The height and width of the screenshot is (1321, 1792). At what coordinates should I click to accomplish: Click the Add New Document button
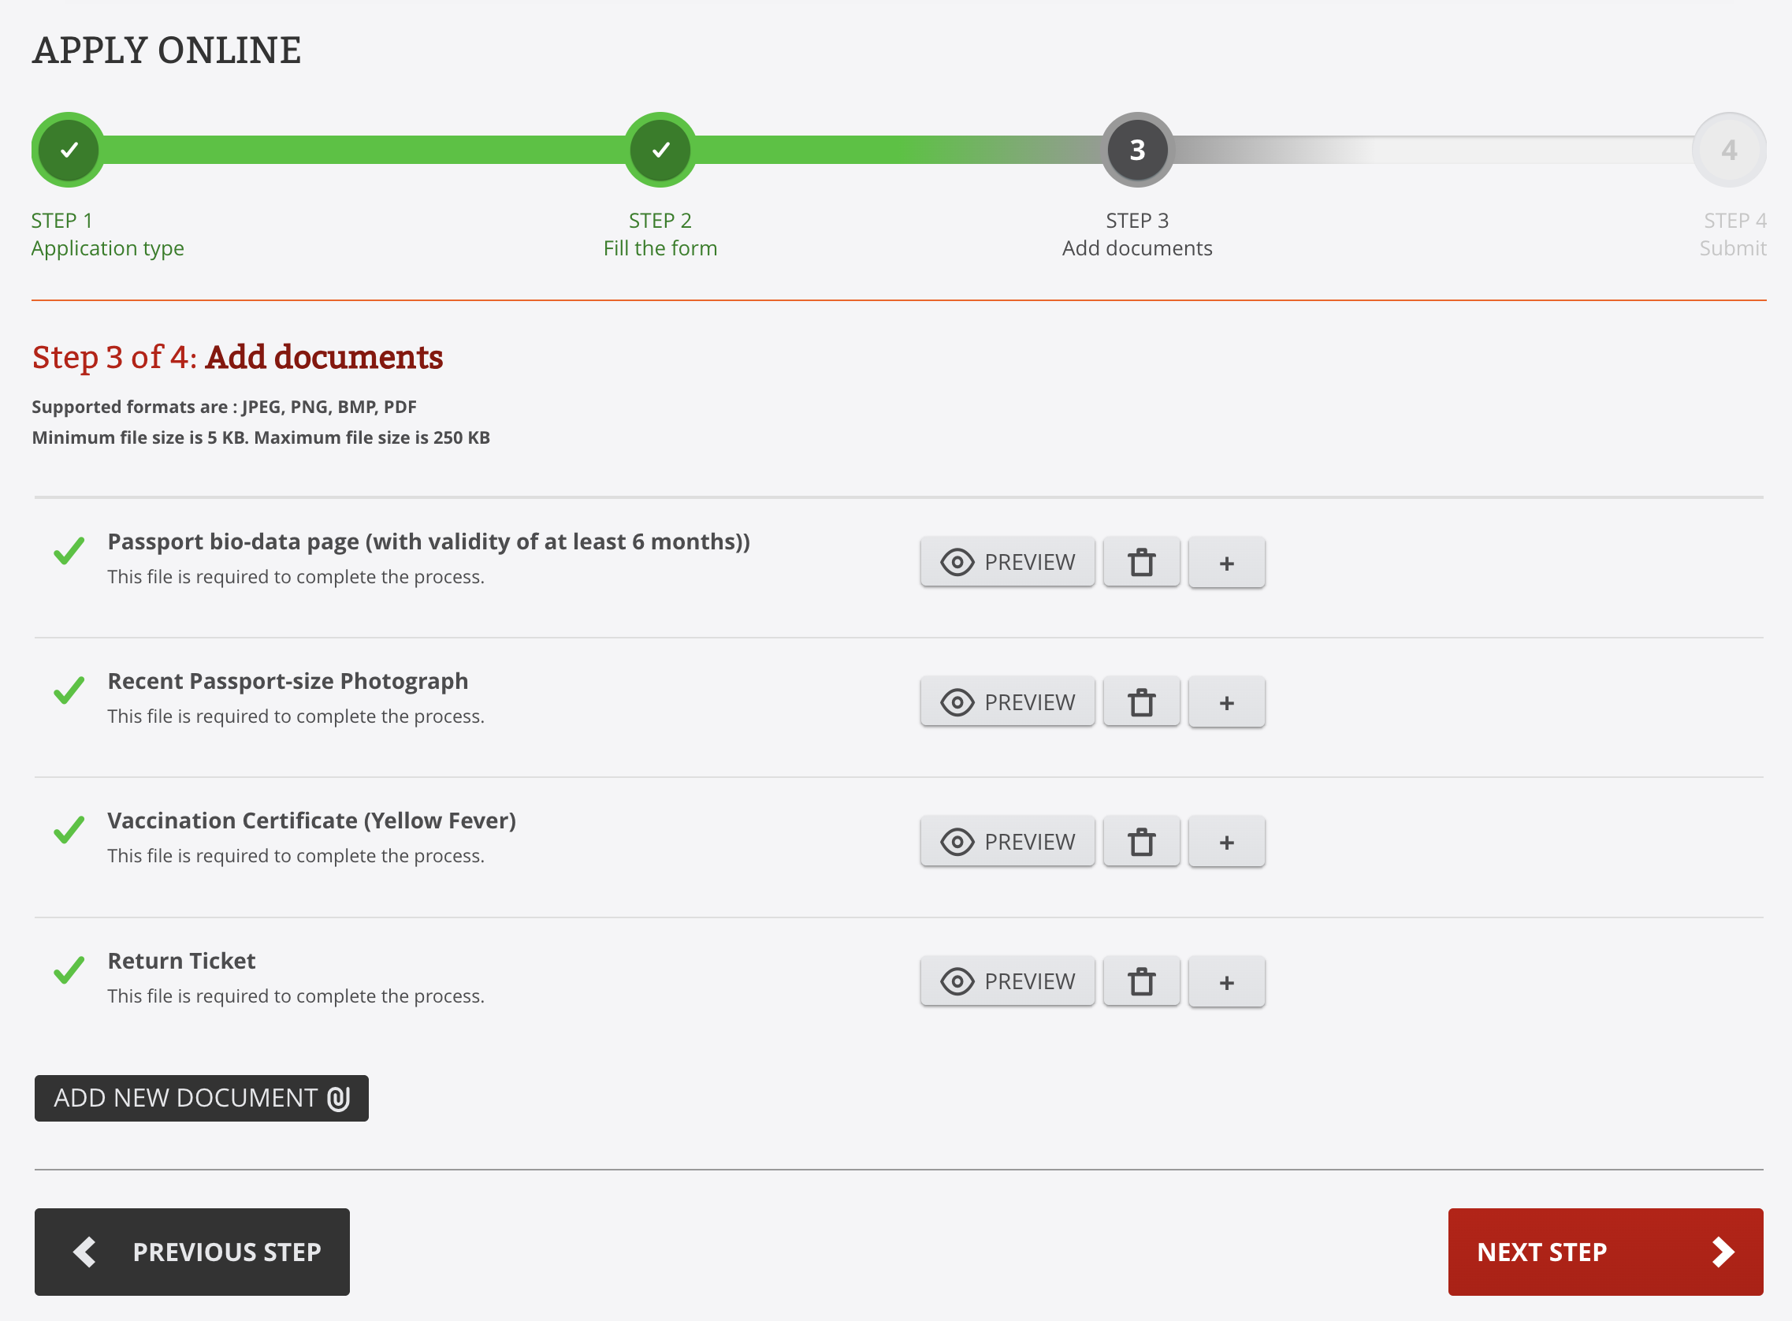[x=202, y=1098]
